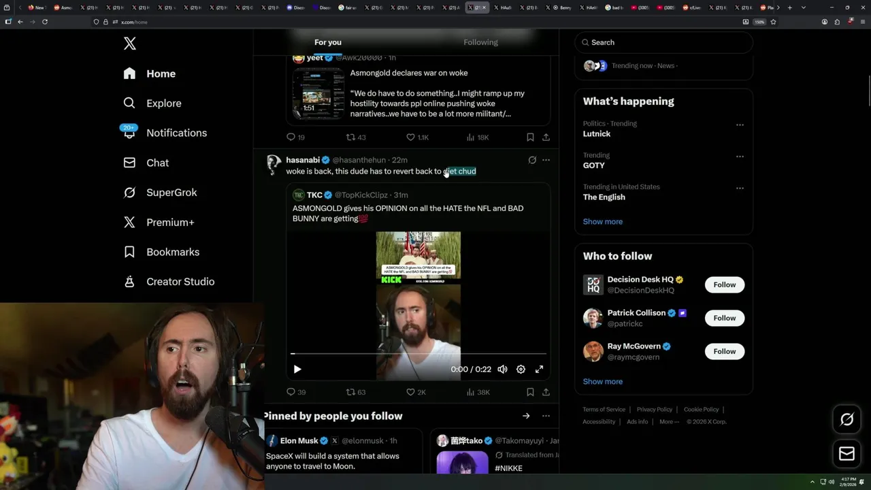This screenshot has height=490, width=871.
Task: Open floating messages envelope button
Action: pyautogui.click(x=847, y=454)
